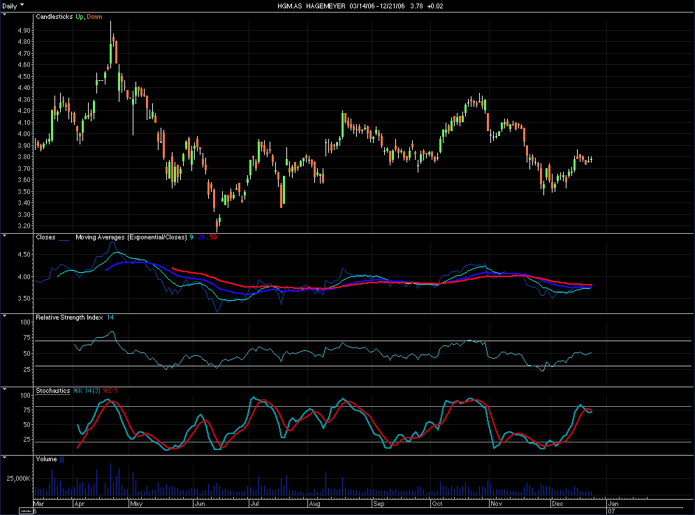Screen dimensions: 695x515
Task: Click the blue Volume bars legend icon
Action: [x=61, y=459]
